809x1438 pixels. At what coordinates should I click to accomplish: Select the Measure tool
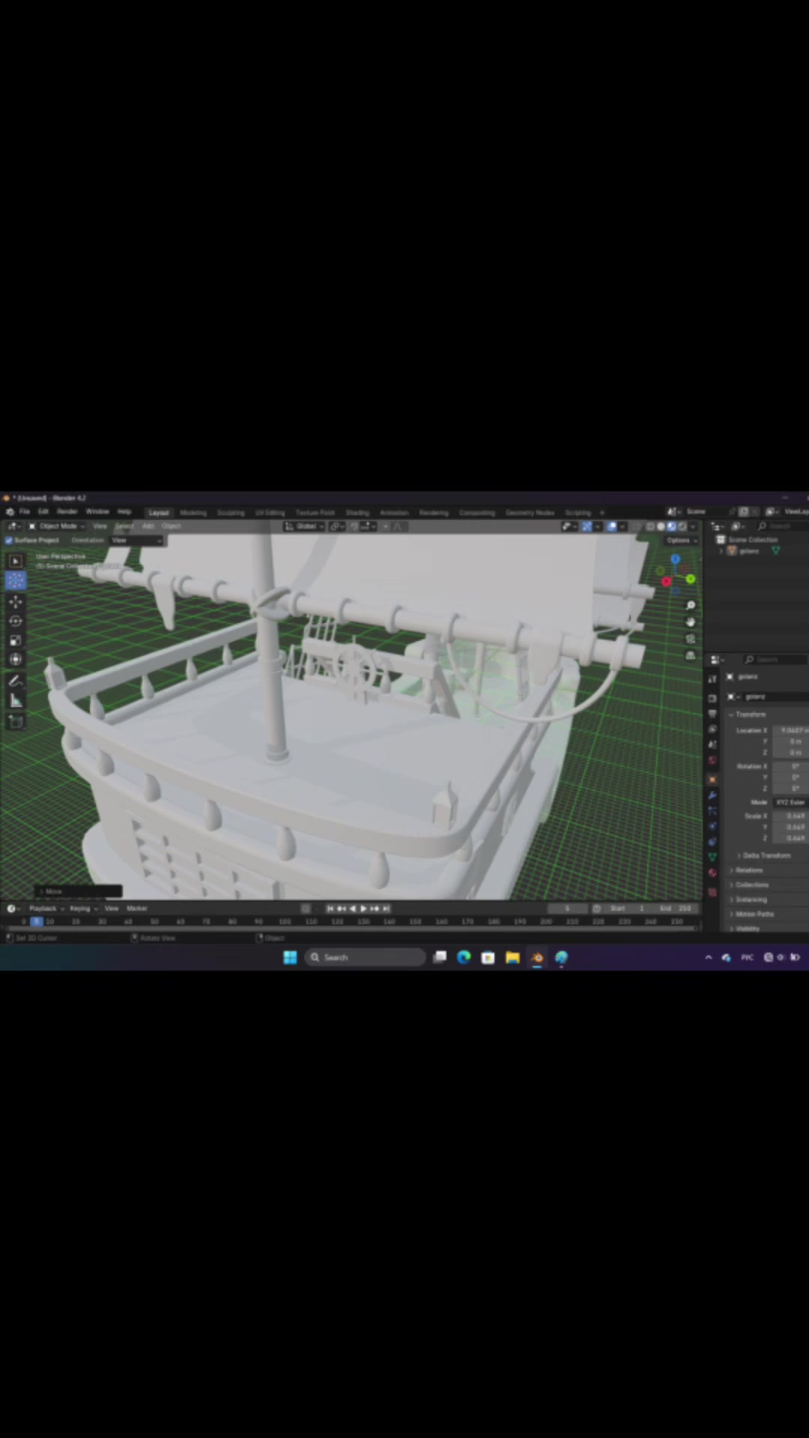[x=16, y=701]
